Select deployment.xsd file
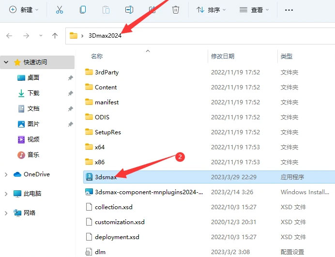The height and width of the screenshot is (257, 335). [x=117, y=237]
